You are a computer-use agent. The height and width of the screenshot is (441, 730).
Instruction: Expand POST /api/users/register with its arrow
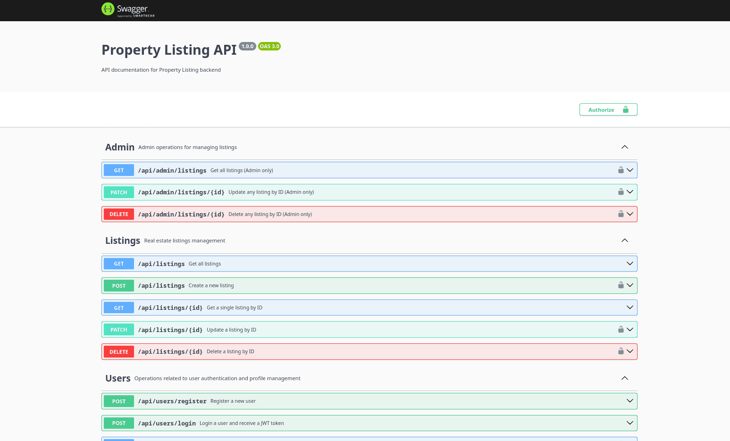pos(630,400)
